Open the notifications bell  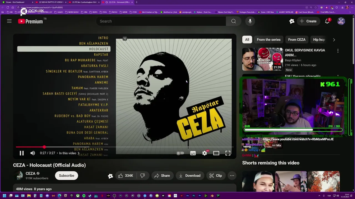327,21
